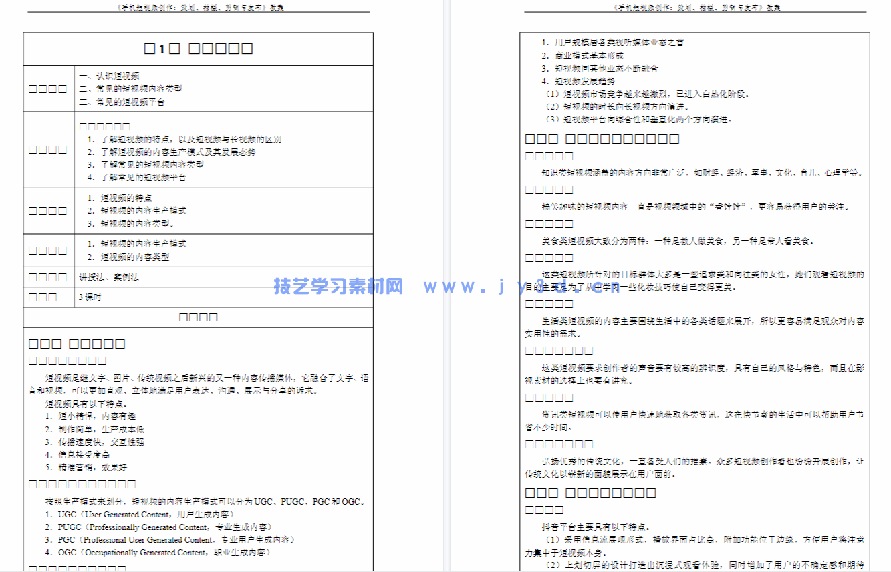Click the header text above the left page
This screenshot has width=891, height=572.
pos(198,7)
